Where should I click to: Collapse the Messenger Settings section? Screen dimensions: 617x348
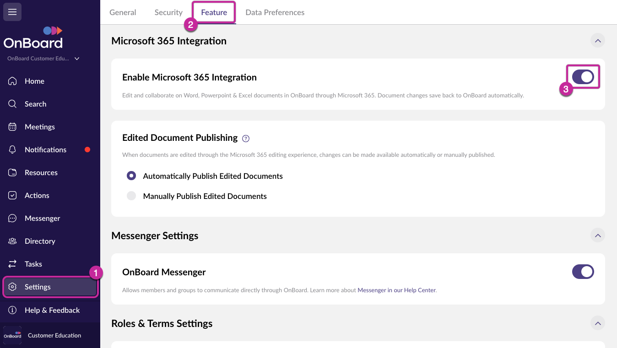pos(597,236)
